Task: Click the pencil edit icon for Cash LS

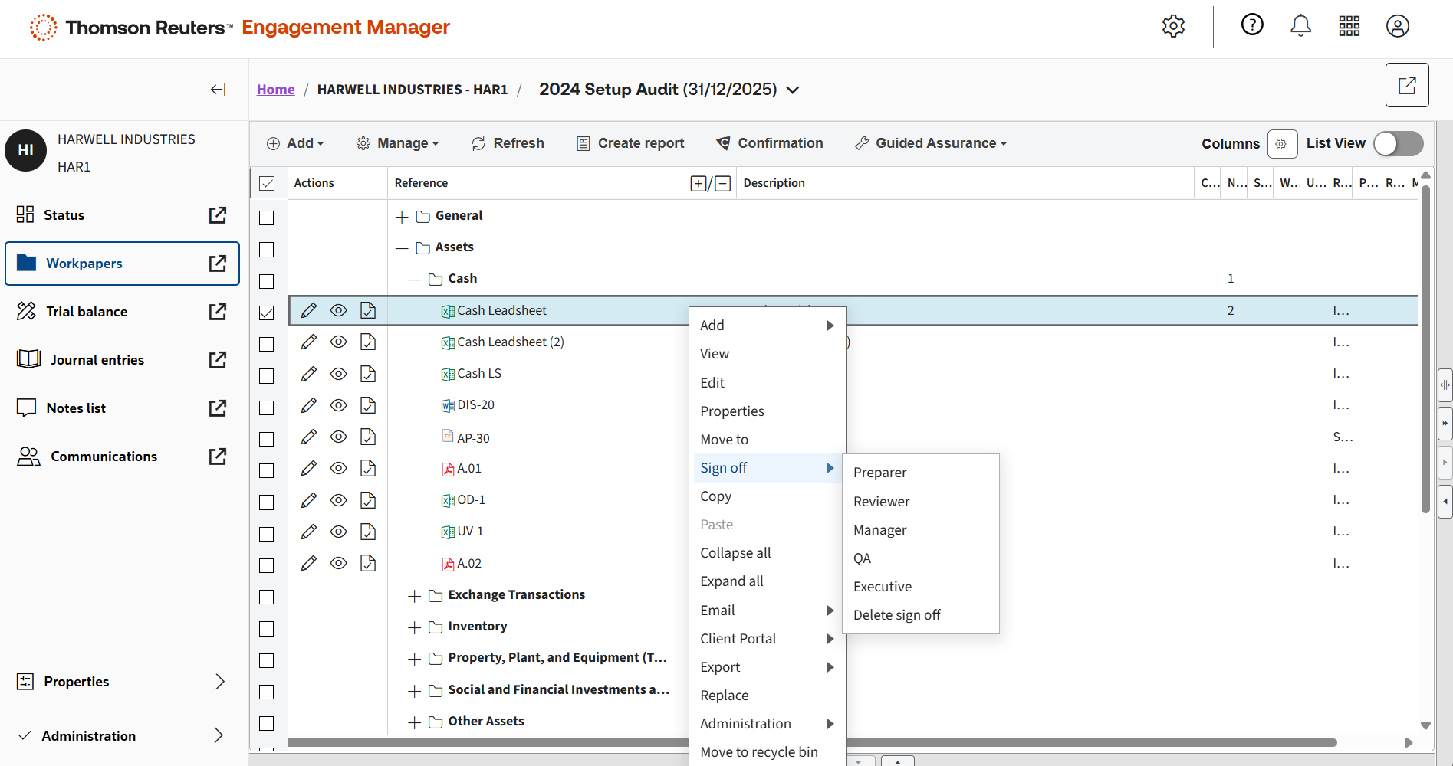Action: click(309, 374)
